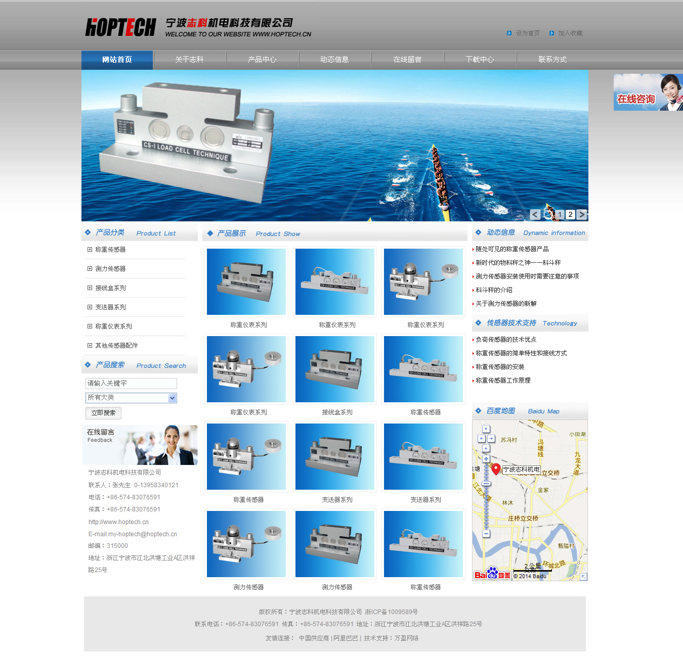The width and height of the screenshot is (683, 657).
Task: Click the red location pin on map
Action: click(496, 469)
